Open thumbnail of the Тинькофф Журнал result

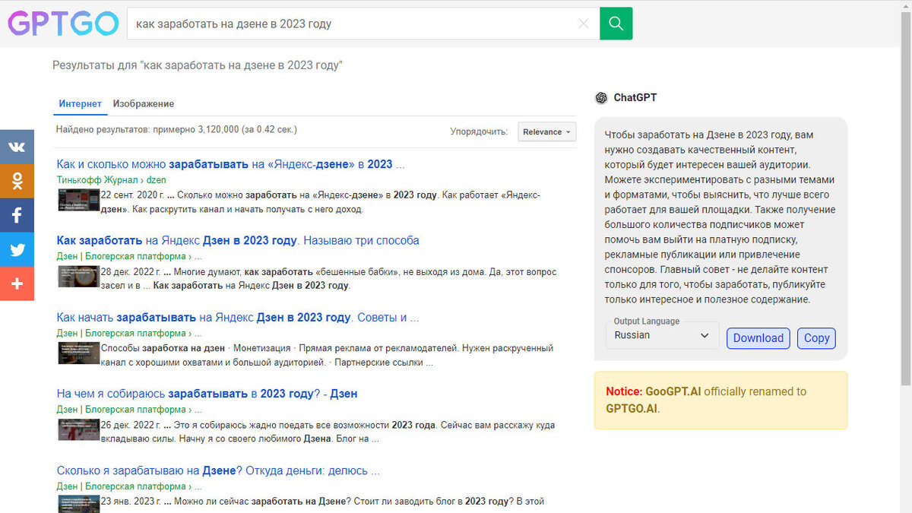coord(79,201)
